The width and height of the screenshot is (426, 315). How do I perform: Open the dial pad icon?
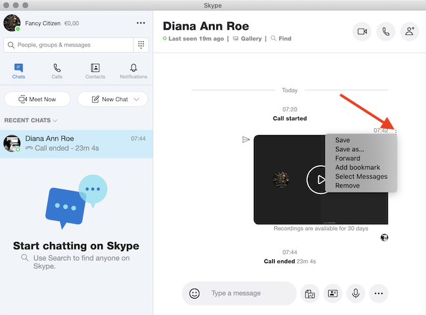141,45
